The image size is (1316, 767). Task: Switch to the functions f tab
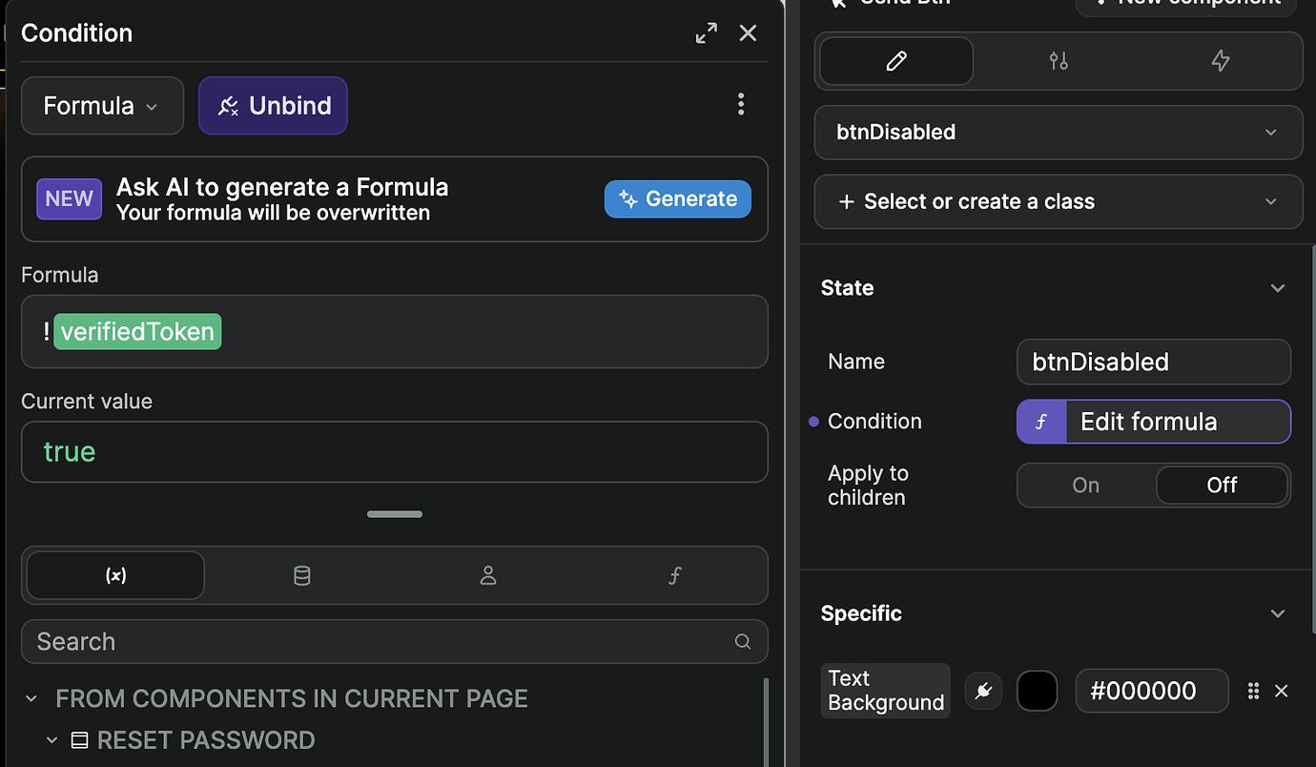[674, 575]
